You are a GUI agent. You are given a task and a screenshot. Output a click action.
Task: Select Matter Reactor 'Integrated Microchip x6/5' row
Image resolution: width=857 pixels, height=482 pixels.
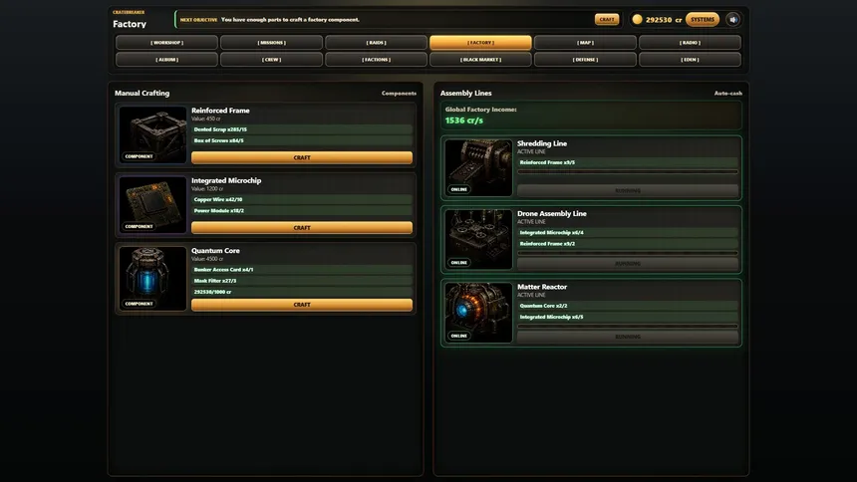click(x=628, y=317)
